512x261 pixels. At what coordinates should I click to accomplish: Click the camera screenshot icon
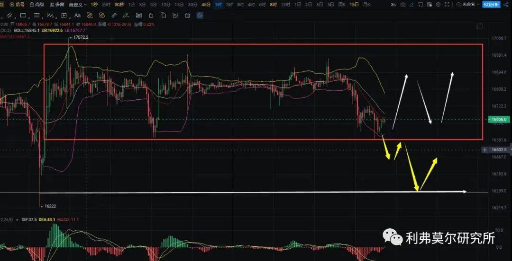403,5
